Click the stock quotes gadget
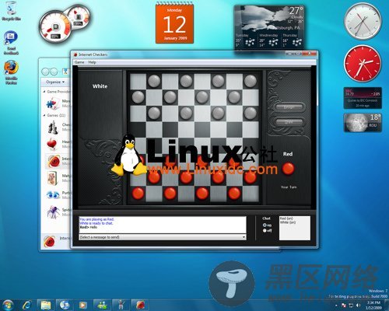This screenshot has height=311, width=389. tap(363, 98)
